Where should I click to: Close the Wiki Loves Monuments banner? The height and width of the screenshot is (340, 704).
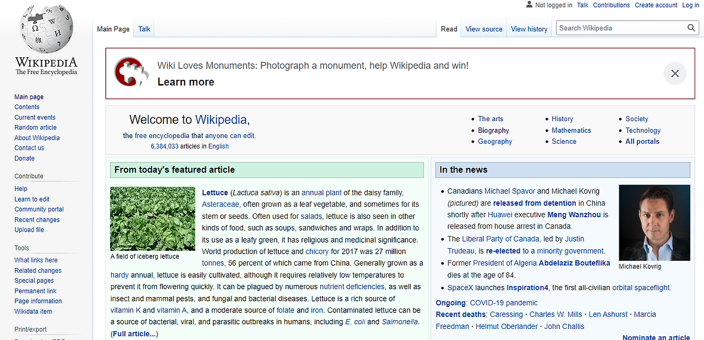click(x=675, y=74)
